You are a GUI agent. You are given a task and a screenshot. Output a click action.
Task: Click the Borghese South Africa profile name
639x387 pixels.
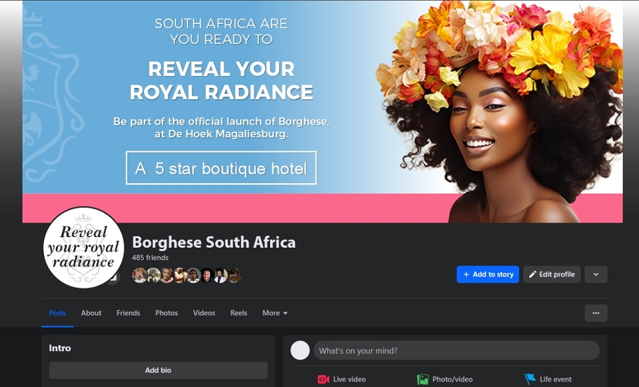214,242
